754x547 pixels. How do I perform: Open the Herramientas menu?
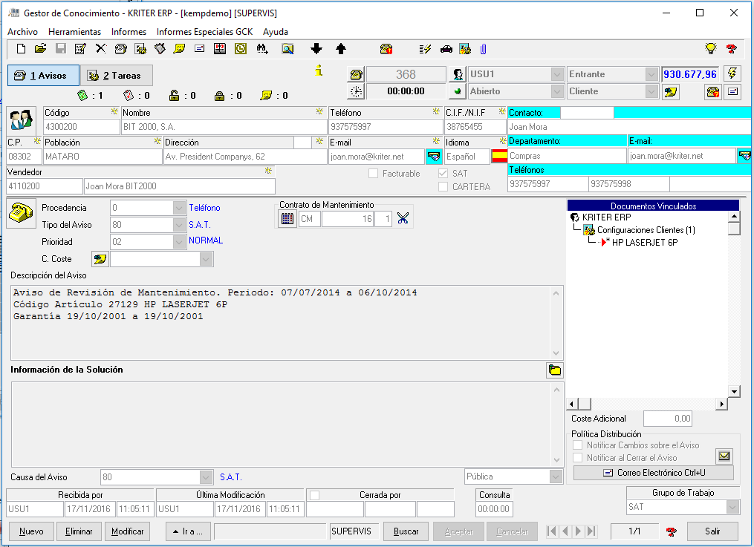74,32
